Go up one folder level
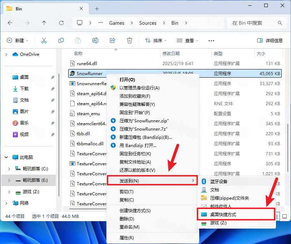This screenshot has height=244, width=291. [x=44, y=23]
